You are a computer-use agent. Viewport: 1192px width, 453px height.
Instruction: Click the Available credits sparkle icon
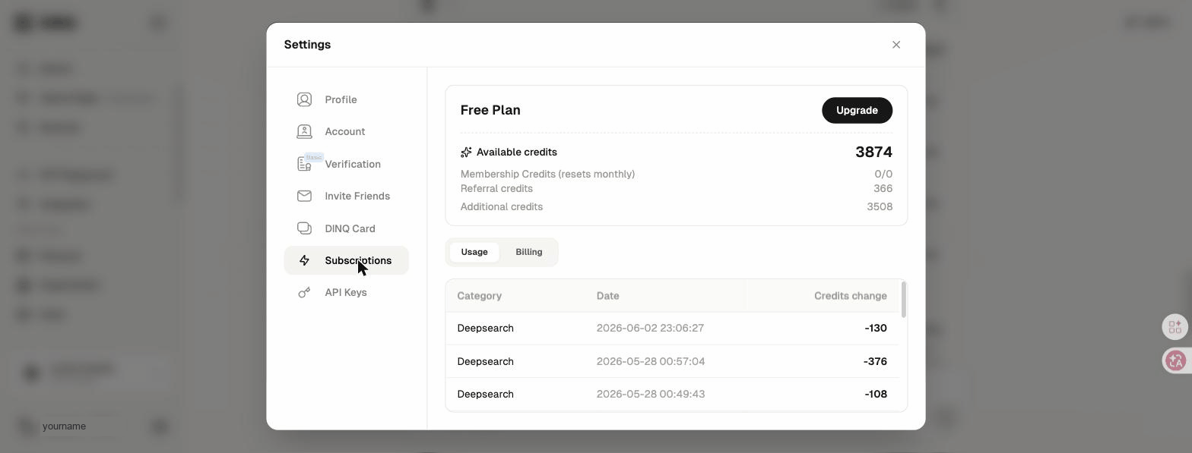(x=466, y=153)
